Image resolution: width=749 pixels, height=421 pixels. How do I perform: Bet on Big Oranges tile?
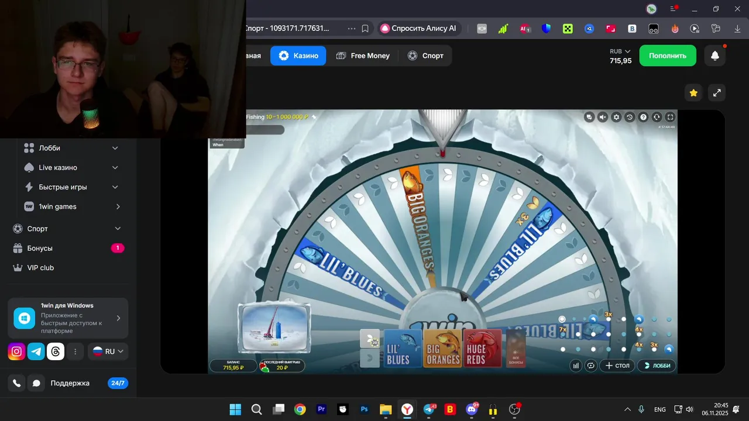pyautogui.click(x=442, y=348)
